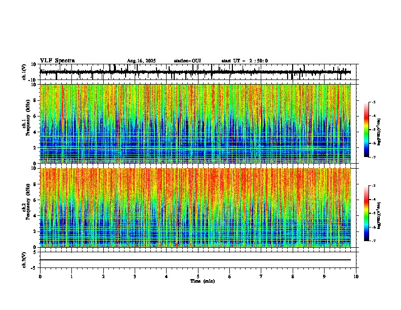
Task: Click the time axis tick label '5'
Action: (198, 277)
